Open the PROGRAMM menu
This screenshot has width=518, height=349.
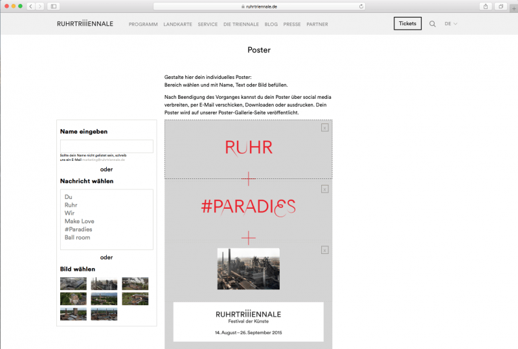[143, 24]
